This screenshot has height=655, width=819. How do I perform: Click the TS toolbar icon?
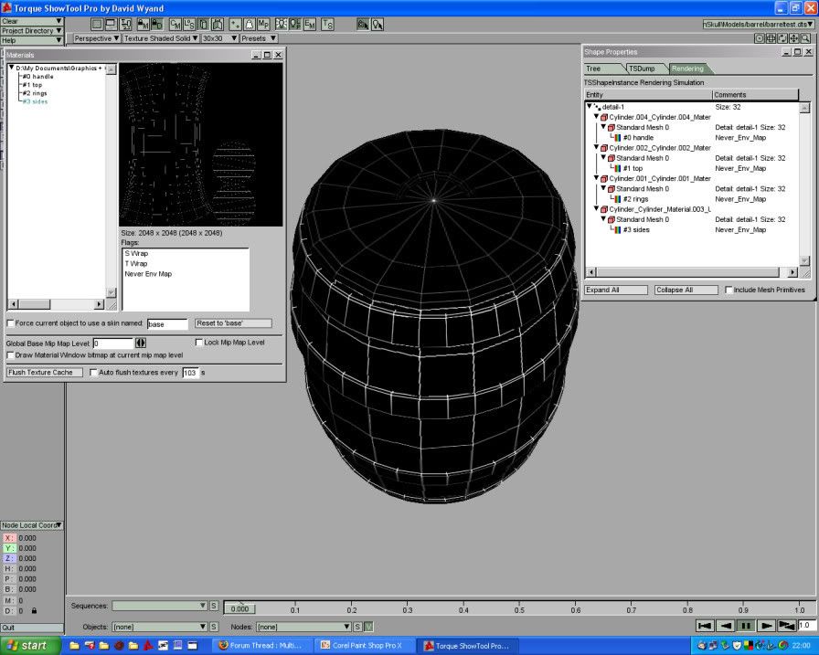(327, 24)
